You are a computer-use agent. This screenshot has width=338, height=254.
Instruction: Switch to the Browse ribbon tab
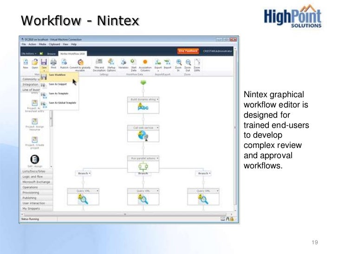pyautogui.click(x=51, y=53)
